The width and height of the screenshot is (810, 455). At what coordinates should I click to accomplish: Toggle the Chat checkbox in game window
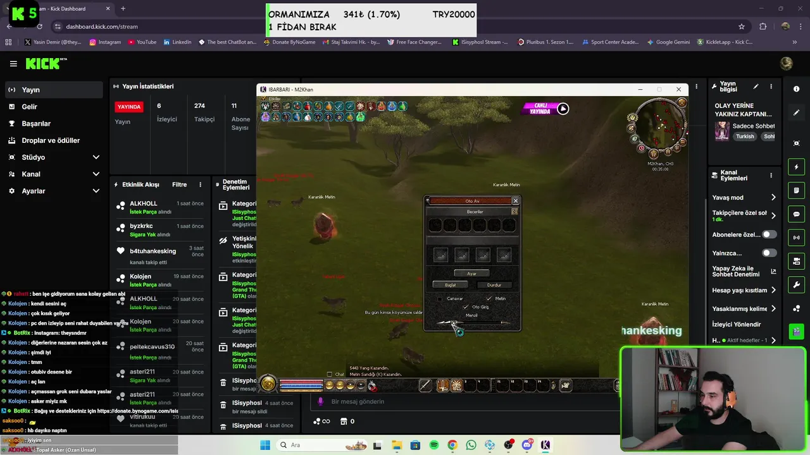click(x=329, y=374)
